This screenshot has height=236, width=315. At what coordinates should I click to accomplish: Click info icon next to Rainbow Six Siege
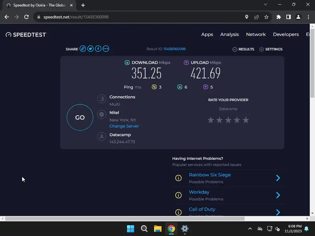178,178
